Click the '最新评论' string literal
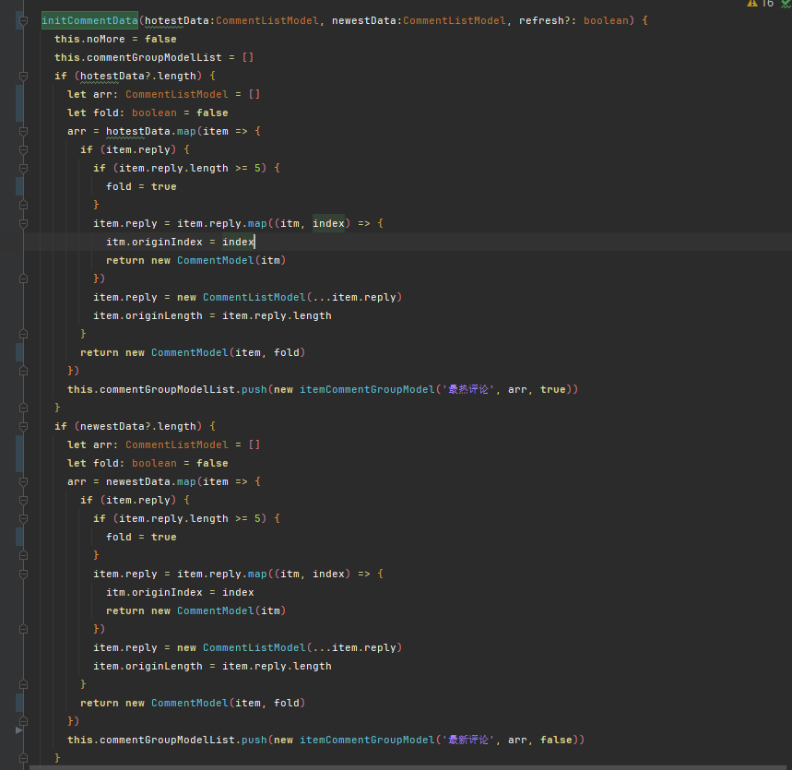 click(x=467, y=740)
